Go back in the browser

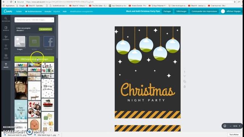point(3,2)
